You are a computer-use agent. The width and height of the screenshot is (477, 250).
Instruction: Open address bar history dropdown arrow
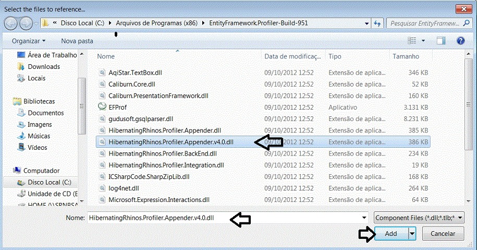pyautogui.click(x=366, y=23)
